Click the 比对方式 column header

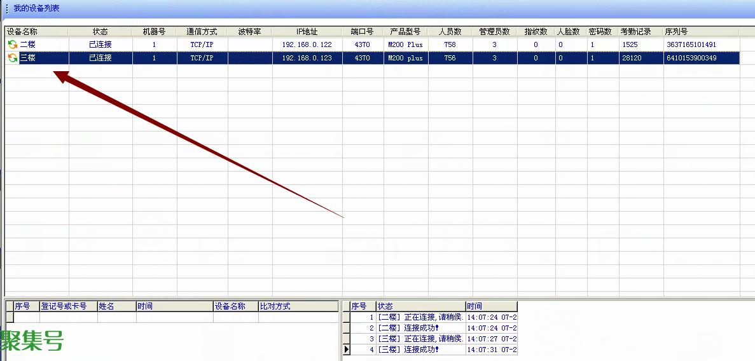pyautogui.click(x=275, y=306)
